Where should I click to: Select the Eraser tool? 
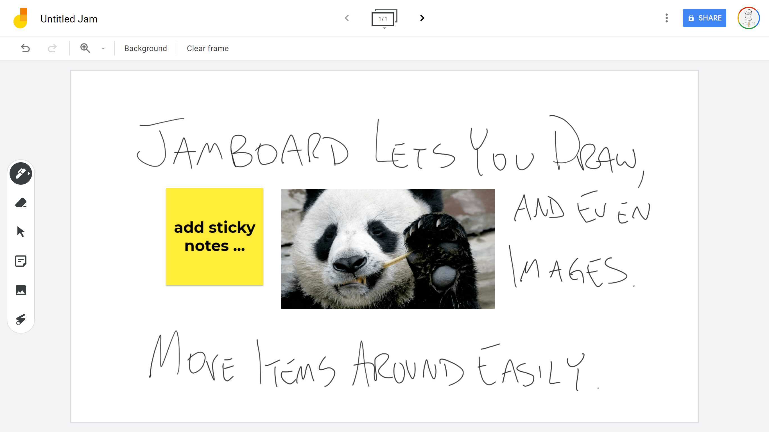click(21, 203)
